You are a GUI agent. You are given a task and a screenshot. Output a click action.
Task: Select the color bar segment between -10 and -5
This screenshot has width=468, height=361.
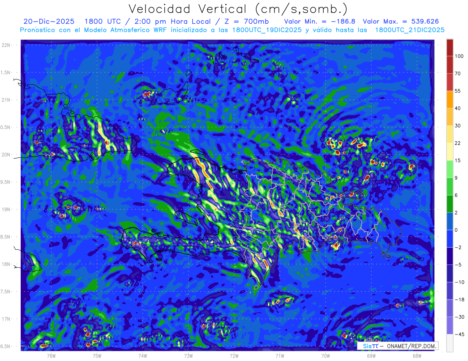point(450,273)
